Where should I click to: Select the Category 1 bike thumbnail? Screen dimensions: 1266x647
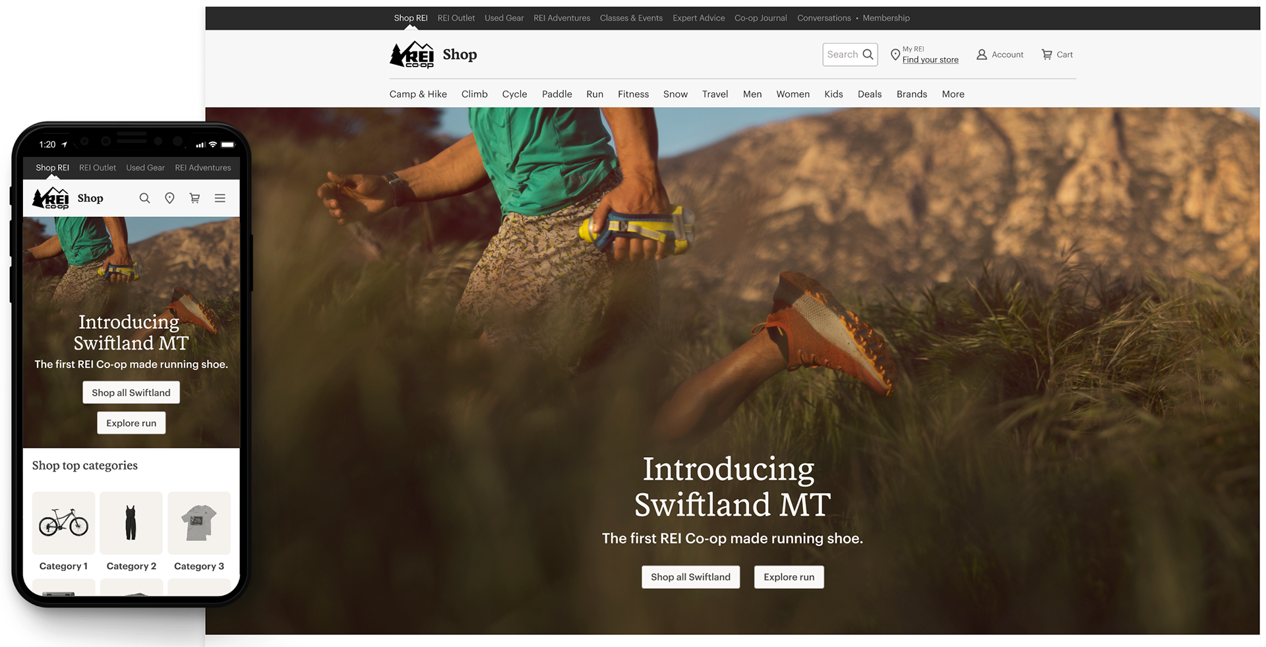[63, 523]
